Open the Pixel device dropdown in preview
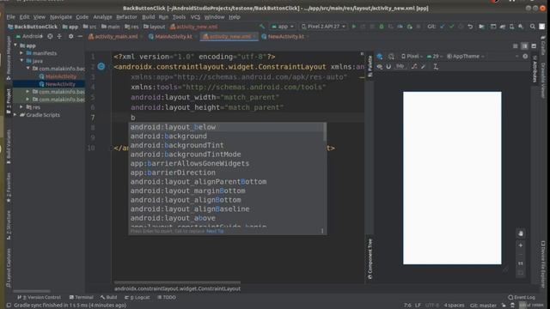Screen dimensions: 550x309 (412, 57)
